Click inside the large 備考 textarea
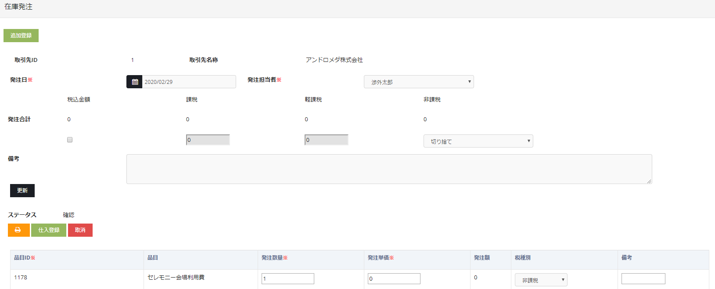The height and width of the screenshot is (289, 715). coord(389,169)
